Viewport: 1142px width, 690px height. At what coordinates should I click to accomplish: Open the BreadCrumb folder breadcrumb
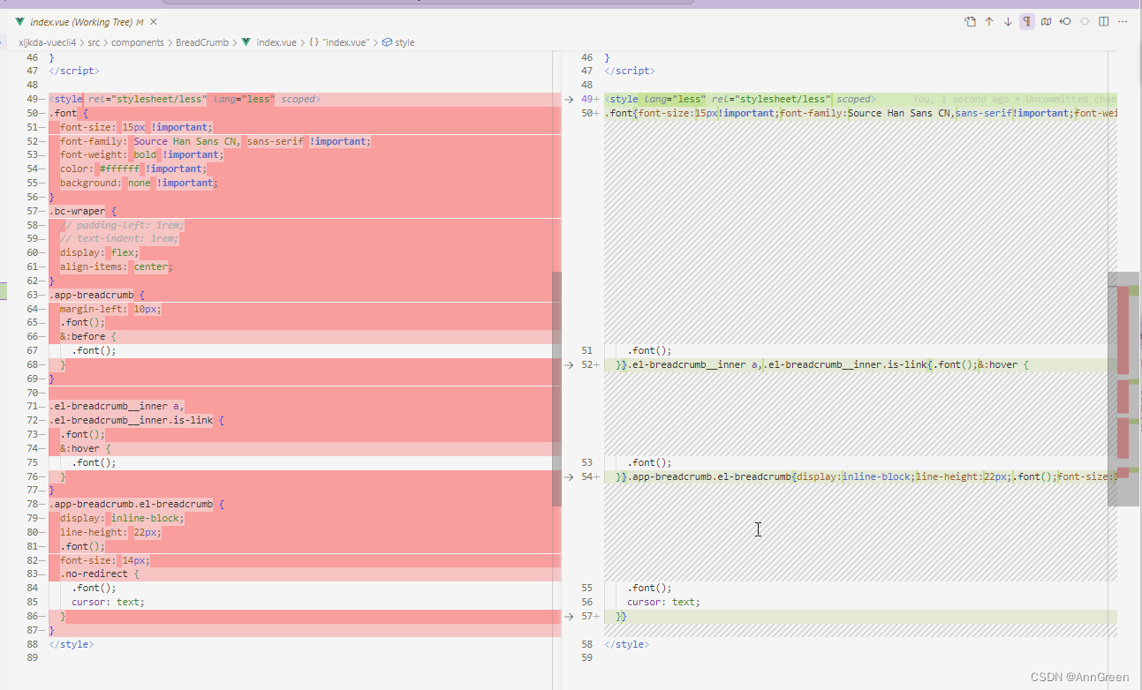(x=202, y=42)
